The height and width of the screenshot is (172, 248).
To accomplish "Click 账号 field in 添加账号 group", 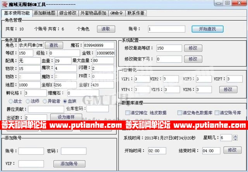I will click(31, 151).
